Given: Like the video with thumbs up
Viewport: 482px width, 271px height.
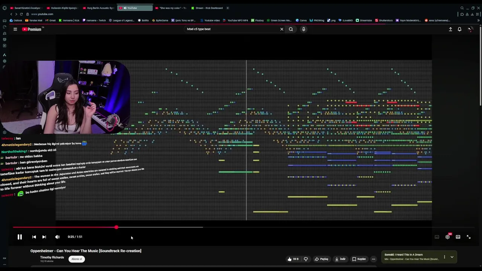Looking at the screenshot, I should point(293,259).
